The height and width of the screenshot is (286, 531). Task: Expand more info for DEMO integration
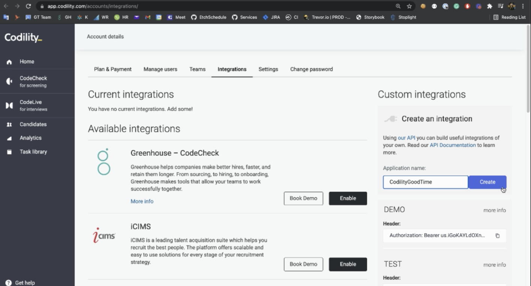click(x=494, y=210)
